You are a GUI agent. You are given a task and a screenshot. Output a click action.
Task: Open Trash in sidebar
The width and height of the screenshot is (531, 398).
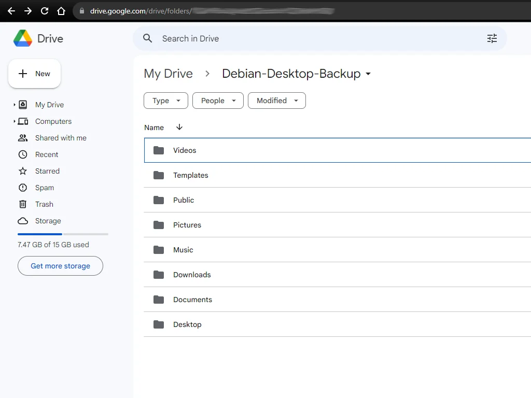45,204
